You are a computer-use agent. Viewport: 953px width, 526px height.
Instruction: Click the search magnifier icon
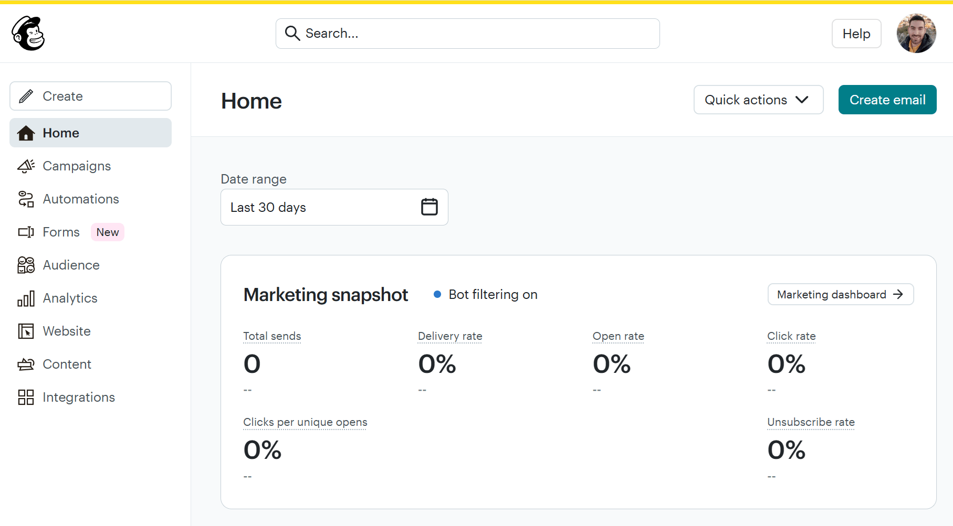293,33
